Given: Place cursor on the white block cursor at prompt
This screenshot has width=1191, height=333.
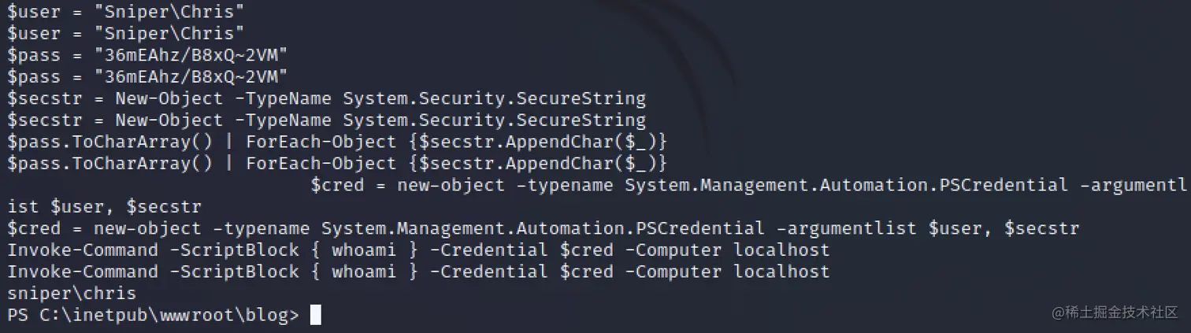Looking at the screenshot, I should point(315,315).
